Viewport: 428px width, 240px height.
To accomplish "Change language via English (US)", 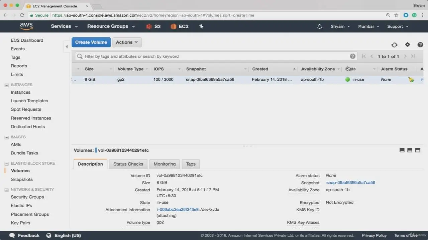I will [68, 235].
